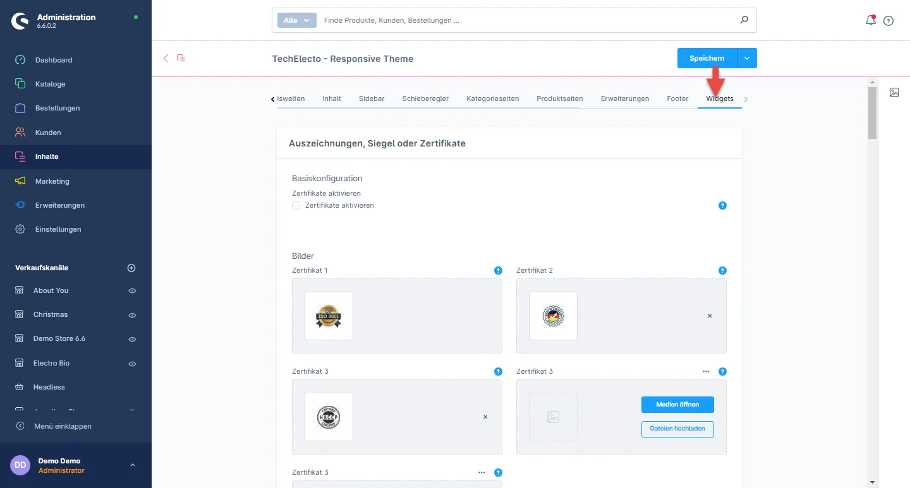Click search magnifier icon
This screenshot has height=488, width=910.
tap(744, 20)
